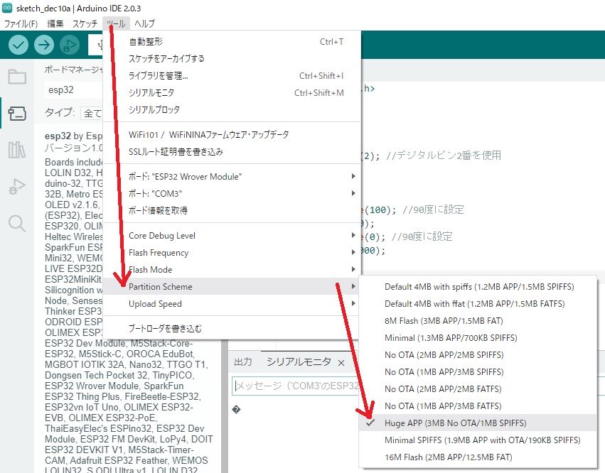605x473 pixels.
Task: Expand the Partition Scheme submenu
Action: click(x=232, y=286)
